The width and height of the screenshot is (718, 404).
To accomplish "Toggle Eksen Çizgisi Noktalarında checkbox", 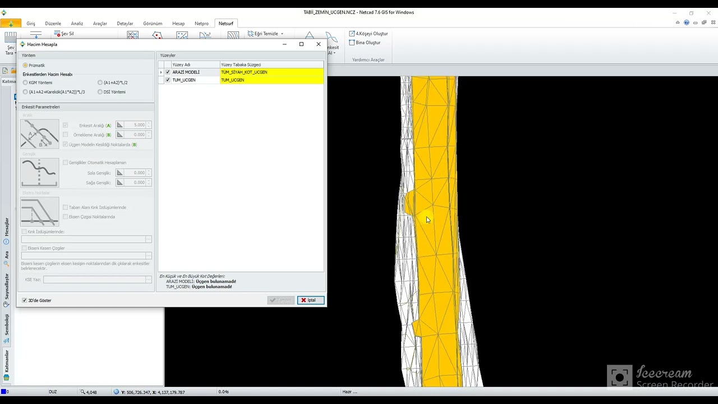I will (x=65, y=217).
